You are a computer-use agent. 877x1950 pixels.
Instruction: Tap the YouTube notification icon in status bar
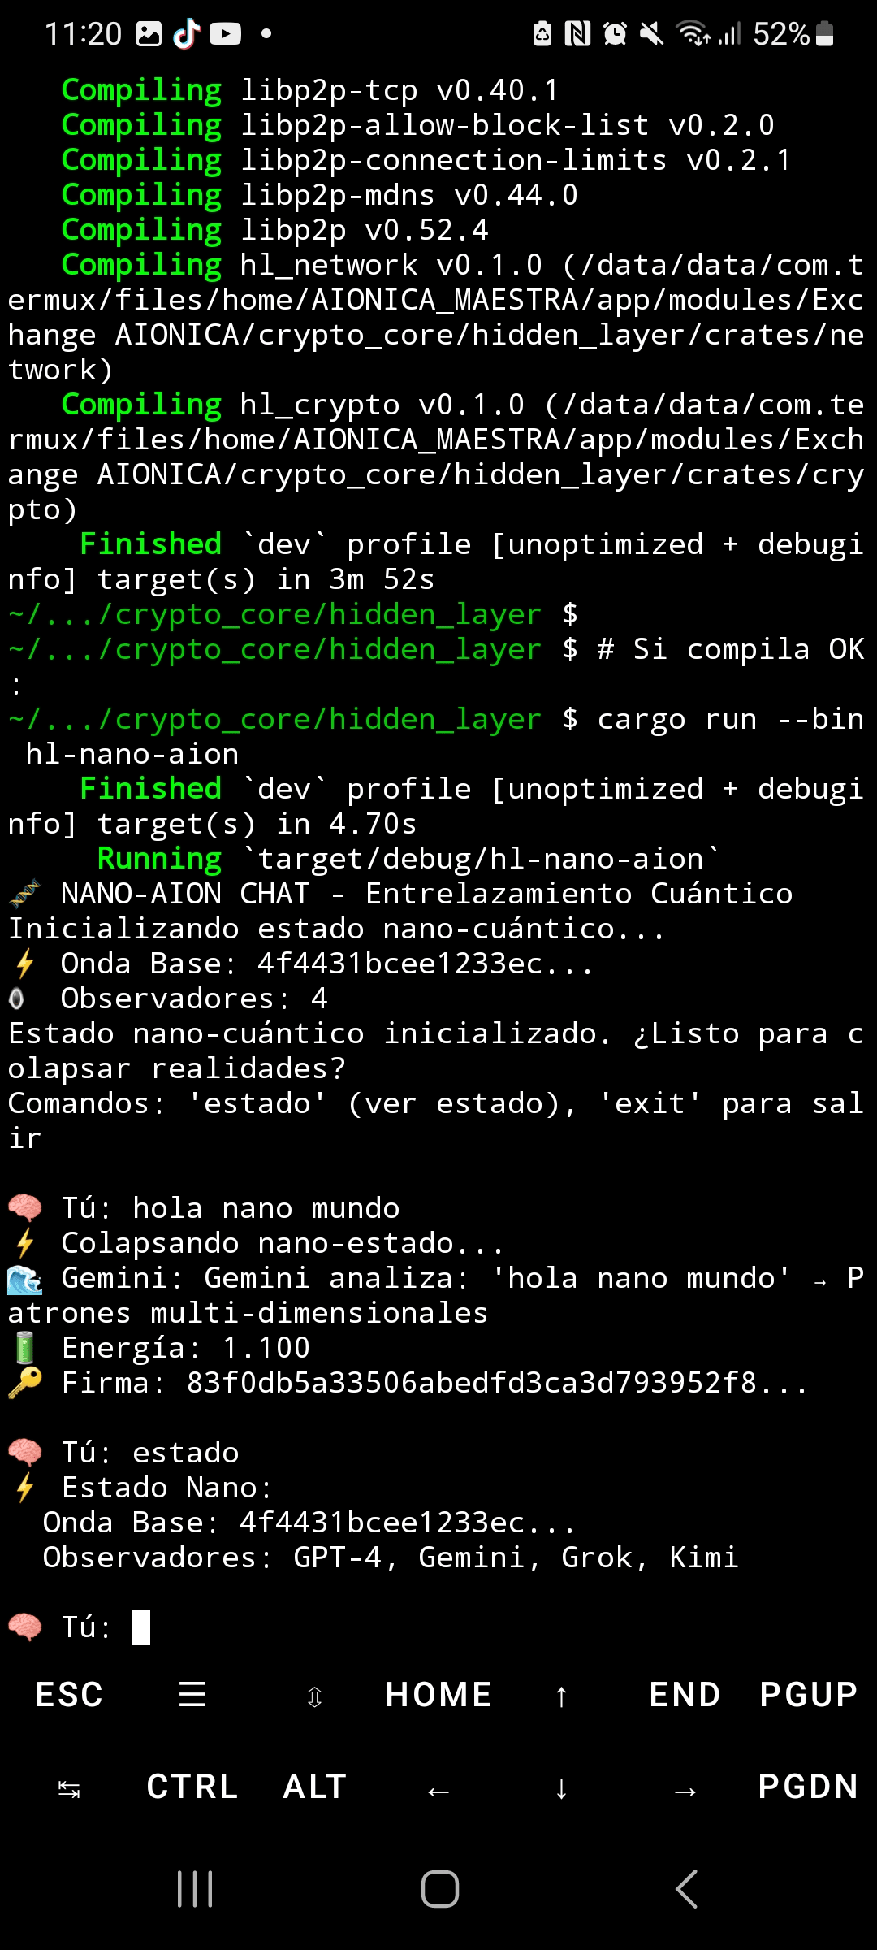(226, 34)
